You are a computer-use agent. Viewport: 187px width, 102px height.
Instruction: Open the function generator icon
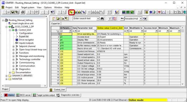[128, 12]
